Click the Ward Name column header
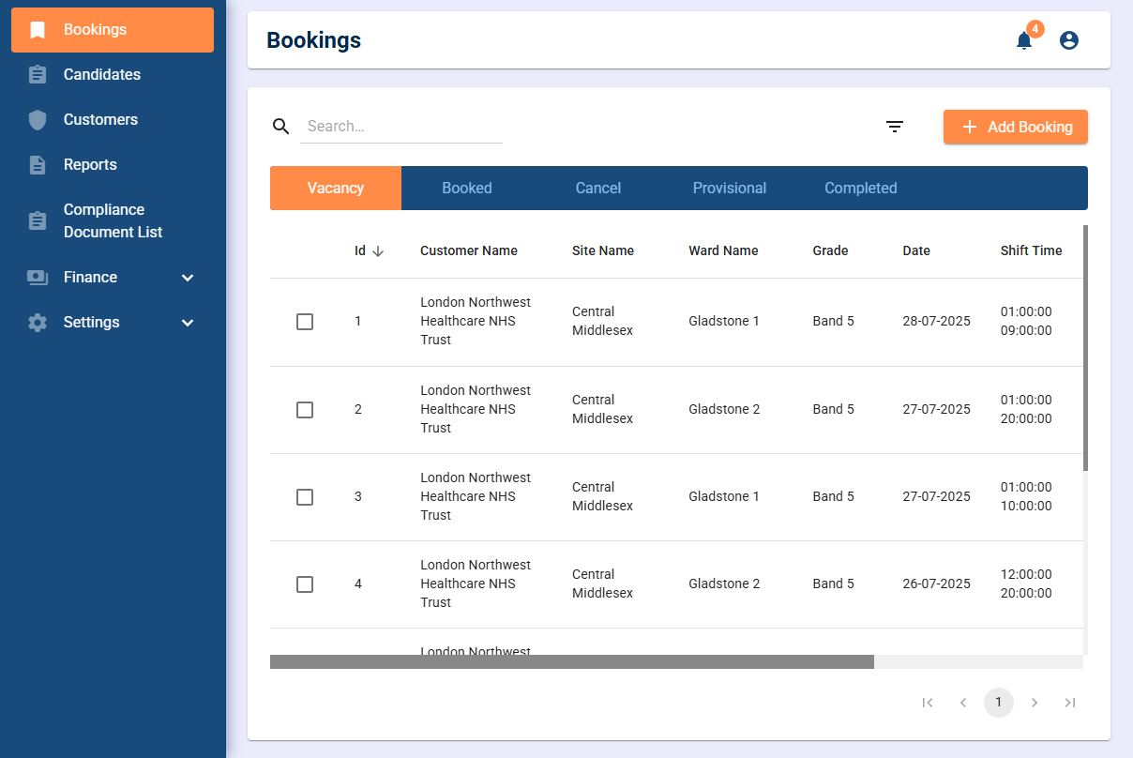 tap(723, 250)
